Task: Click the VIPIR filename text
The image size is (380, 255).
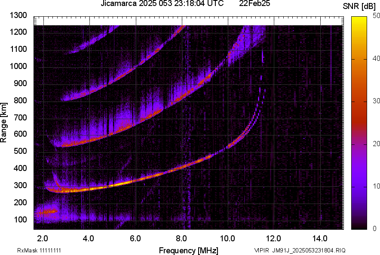Action: (300, 250)
